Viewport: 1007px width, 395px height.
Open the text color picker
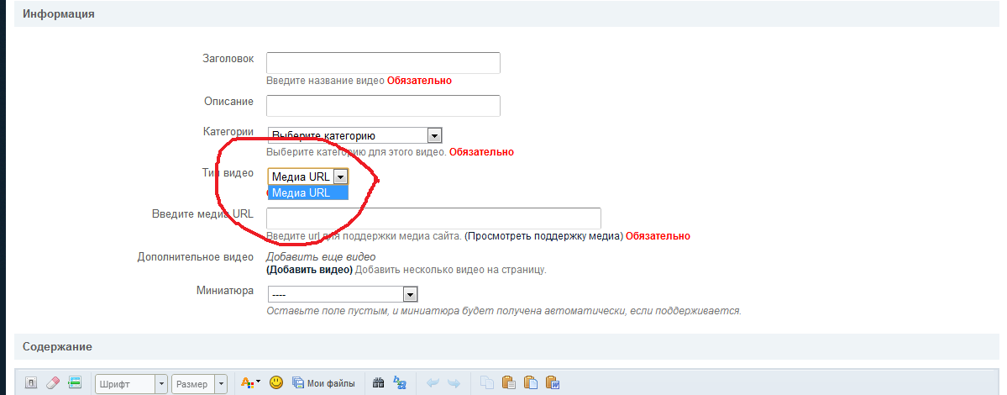click(x=250, y=383)
